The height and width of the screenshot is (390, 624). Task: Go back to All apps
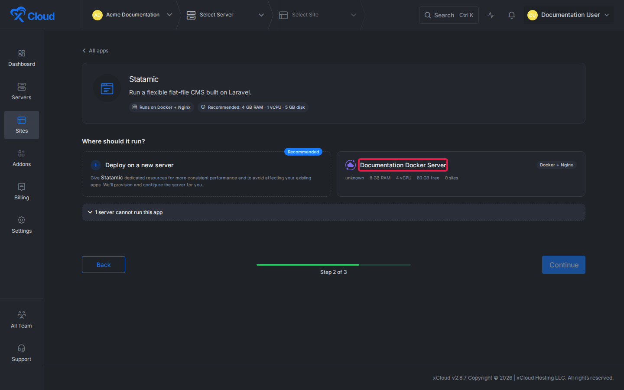pos(95,51)
